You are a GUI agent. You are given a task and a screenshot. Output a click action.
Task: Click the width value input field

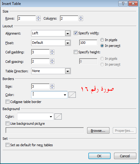88,43
